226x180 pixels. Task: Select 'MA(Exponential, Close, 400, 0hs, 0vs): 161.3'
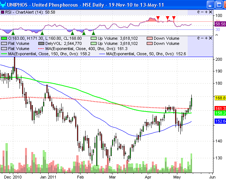tap(87, 49)
